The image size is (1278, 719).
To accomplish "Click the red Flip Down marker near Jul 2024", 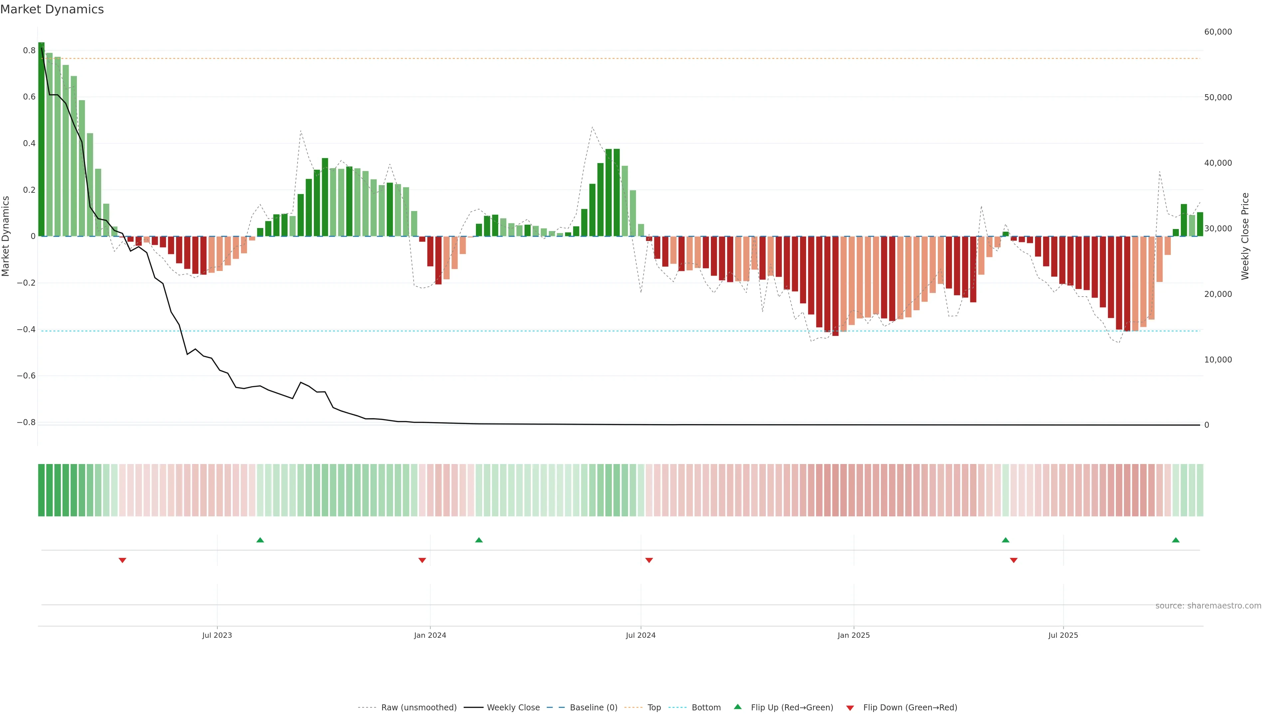I will pyautogui.click(x=649, y=560).
